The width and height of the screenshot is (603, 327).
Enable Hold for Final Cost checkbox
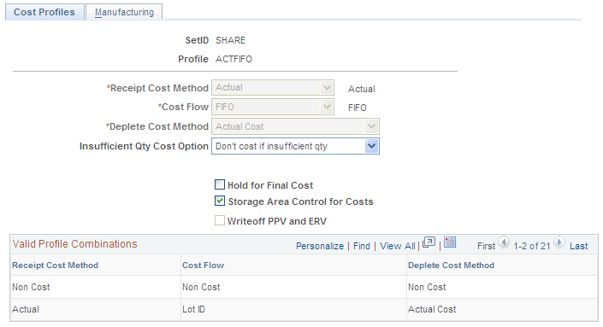click(x=220, y=184)
